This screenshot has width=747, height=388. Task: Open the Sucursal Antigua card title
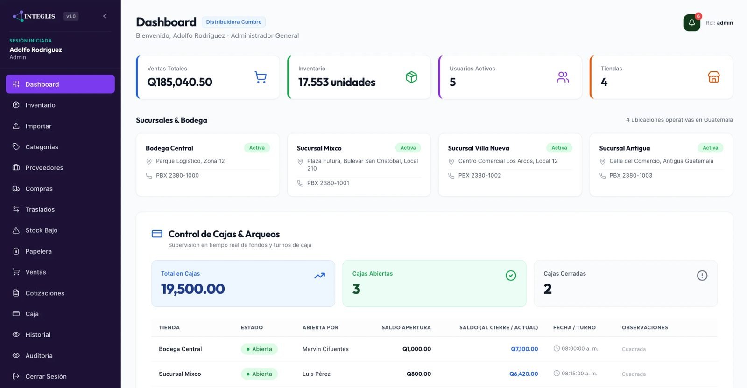pos(624,148)
